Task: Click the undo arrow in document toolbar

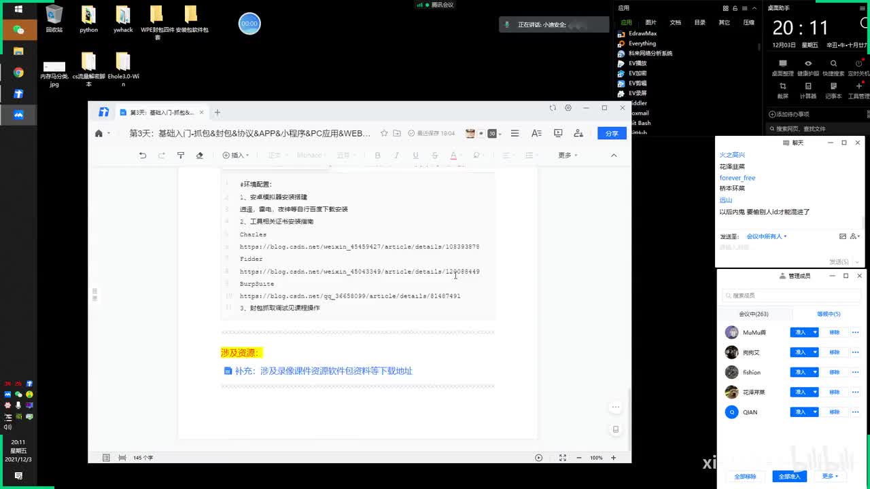Action: (x=142, y=156)
